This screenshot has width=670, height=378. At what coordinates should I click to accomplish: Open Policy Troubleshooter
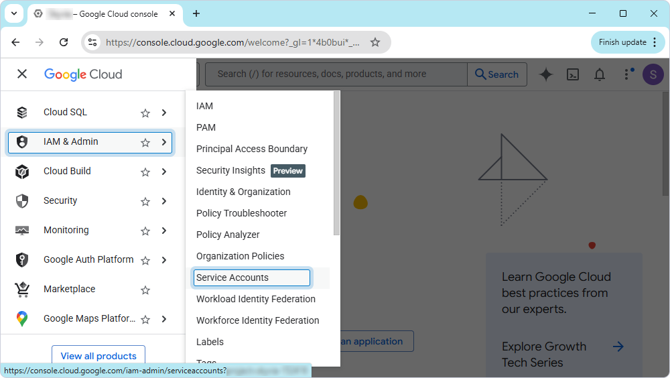pyautogui.click(x=241, y=213)
